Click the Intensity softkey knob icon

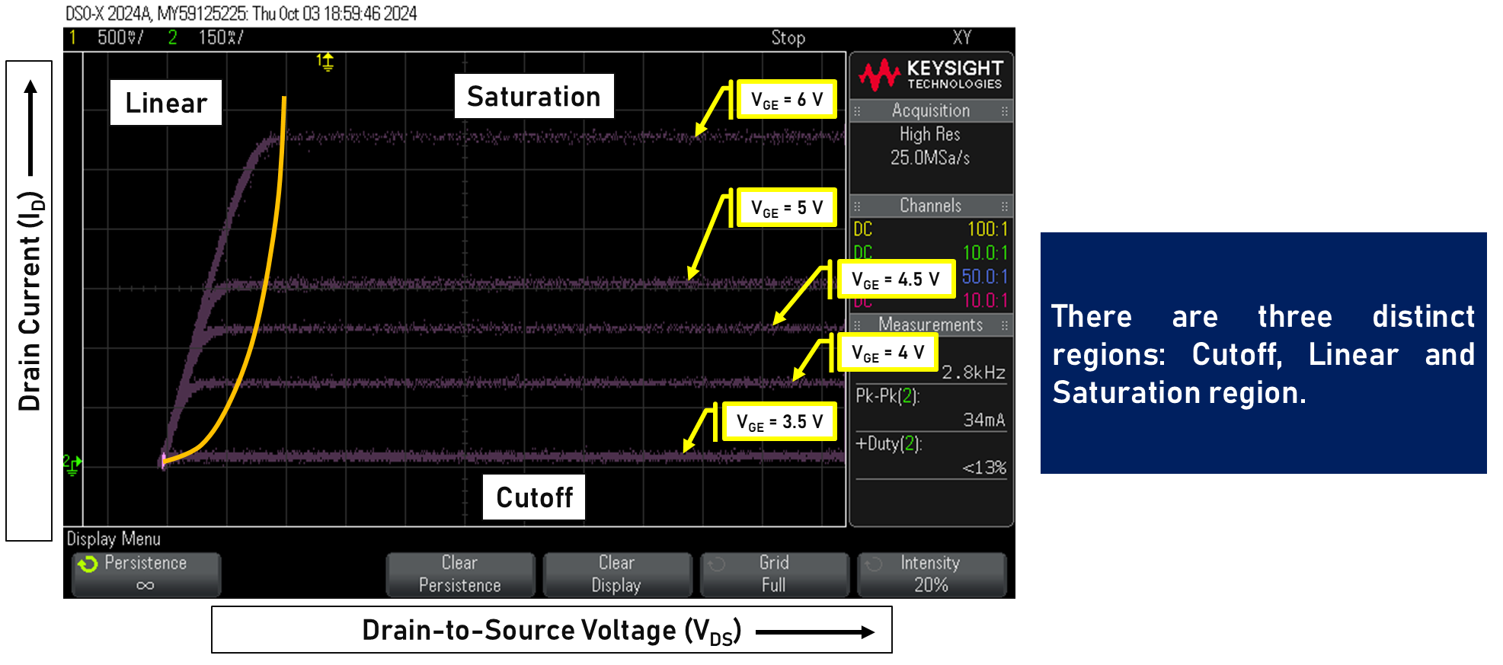tap(873, 564)
